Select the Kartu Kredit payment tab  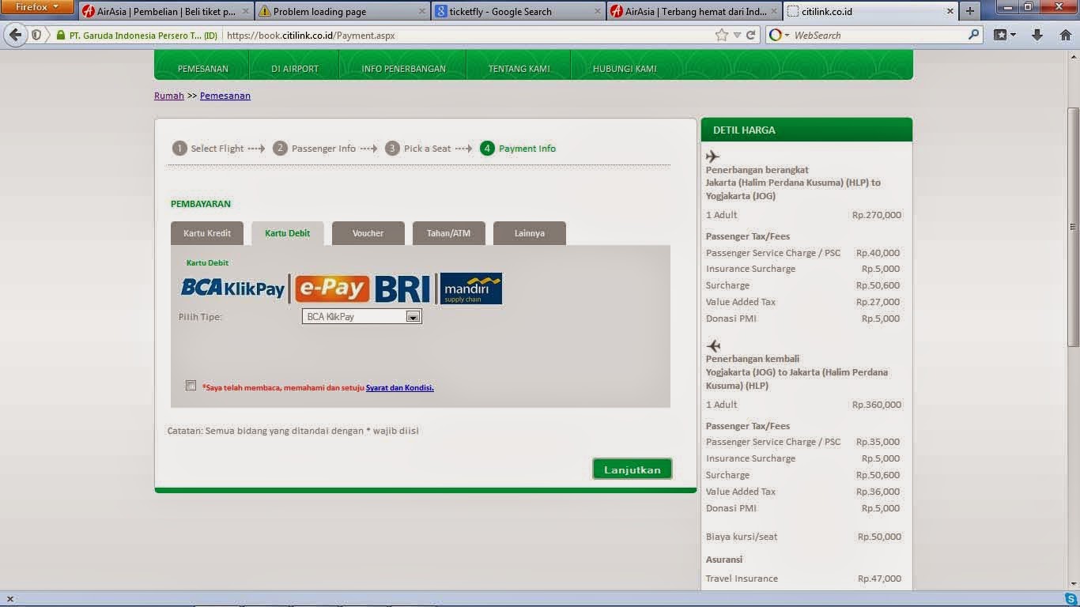click(x=207, y=233)
